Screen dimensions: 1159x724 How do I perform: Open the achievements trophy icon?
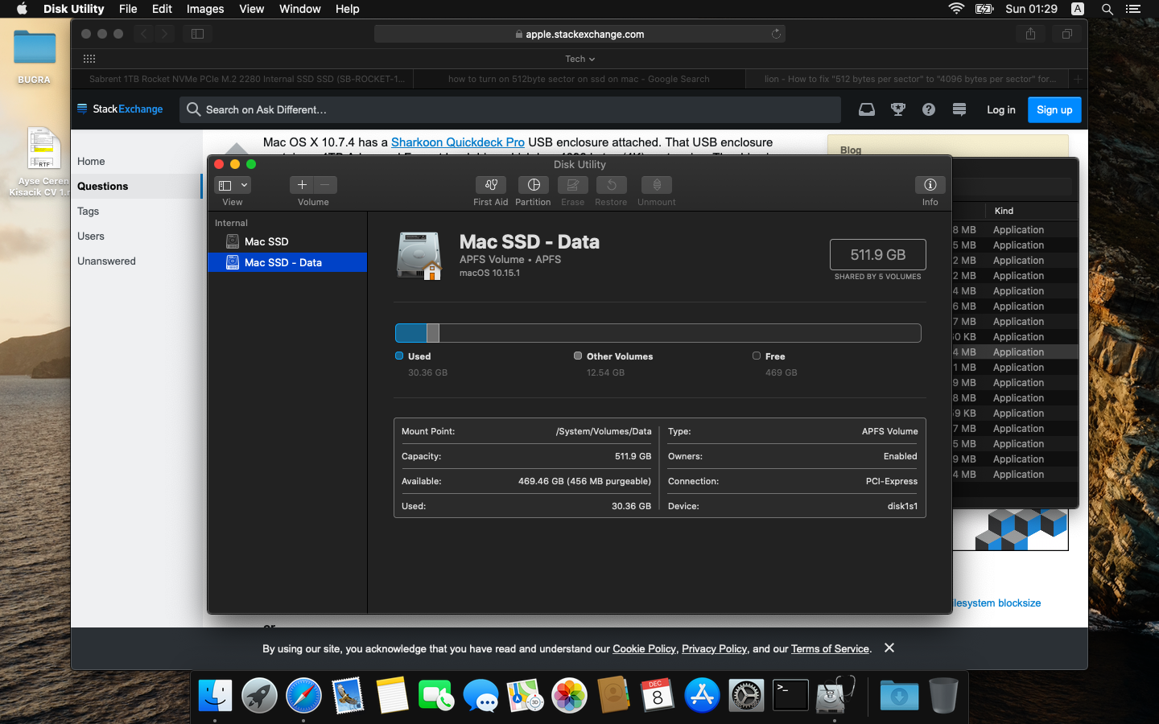point(898,109)
